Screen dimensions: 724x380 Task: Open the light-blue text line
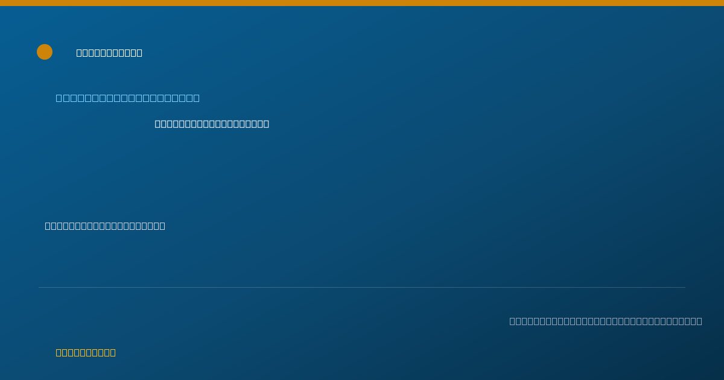[128, 98]
